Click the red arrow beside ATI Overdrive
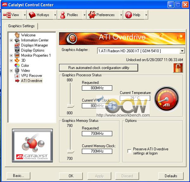190x182 pixels. pyautogui.click(x=17, y=81)
